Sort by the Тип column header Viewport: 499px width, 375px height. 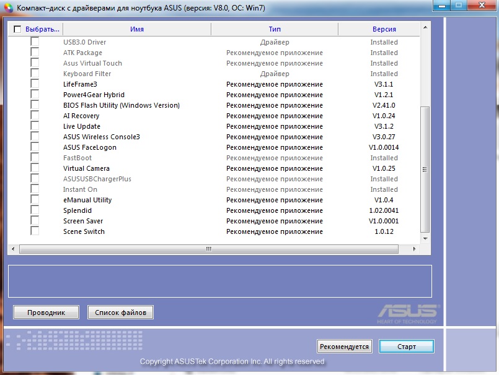coord(275,29)
